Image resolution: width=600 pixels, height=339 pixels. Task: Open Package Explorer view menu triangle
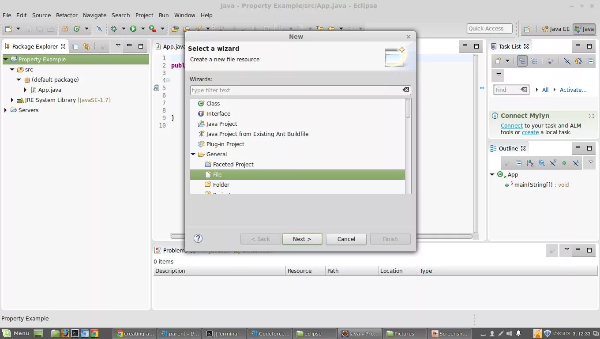click(x=118, y=45)
